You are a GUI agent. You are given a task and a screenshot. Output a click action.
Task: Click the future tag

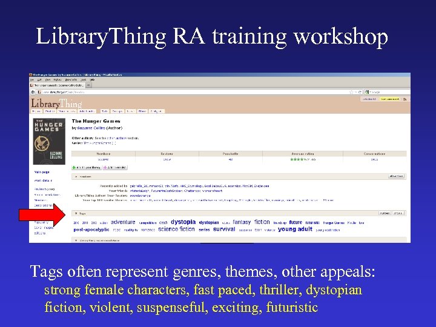pyautogui.click(x=296, y=222)
